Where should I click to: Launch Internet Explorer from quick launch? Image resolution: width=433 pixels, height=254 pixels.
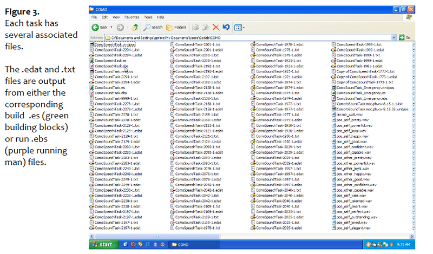point(148,244)
